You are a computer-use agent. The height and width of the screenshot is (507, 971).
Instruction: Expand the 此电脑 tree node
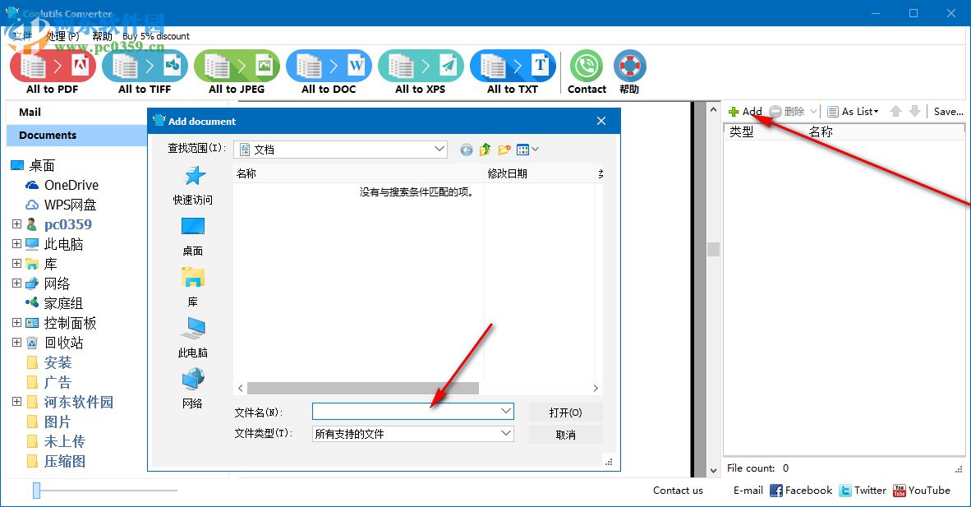[16, 243]
